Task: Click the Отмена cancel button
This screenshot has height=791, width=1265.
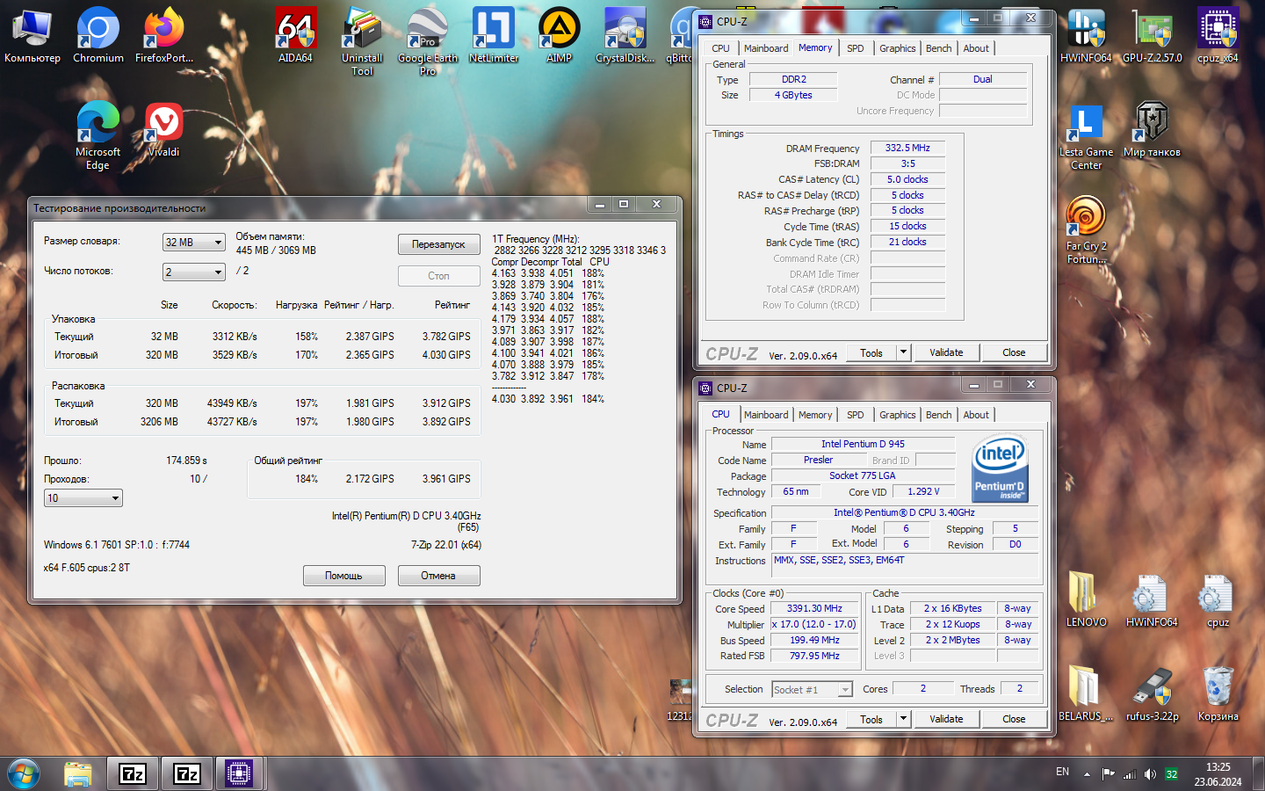Action: (438, 576)
